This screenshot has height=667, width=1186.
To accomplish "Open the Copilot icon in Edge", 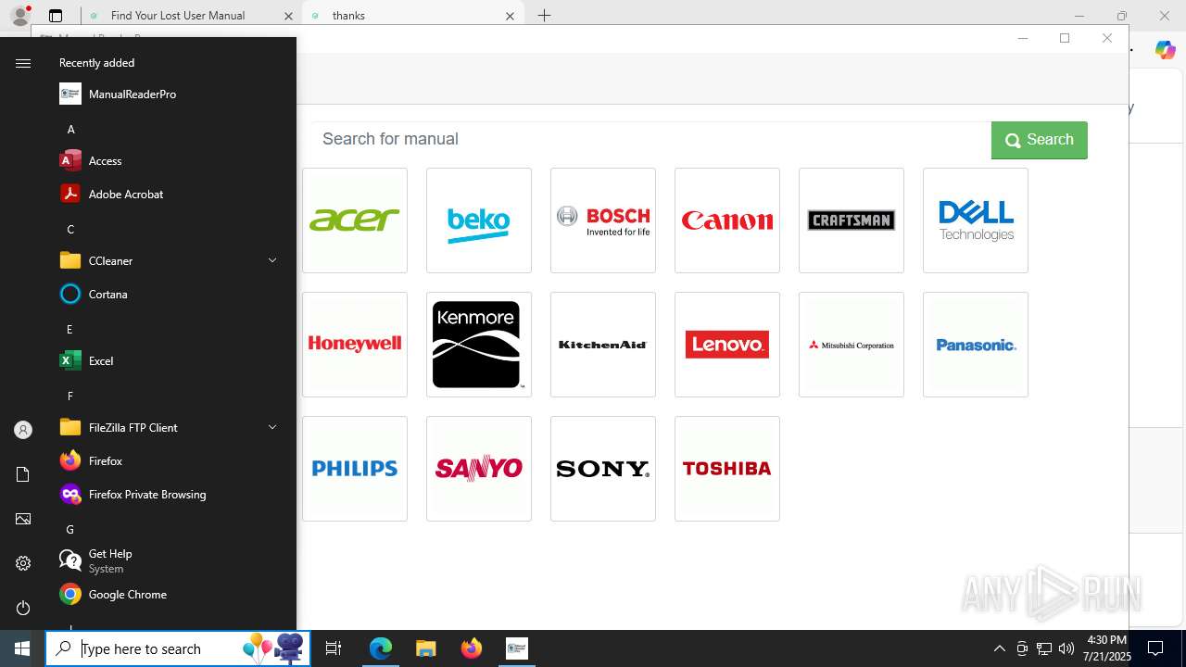I will pyautogui.click(x=1165, y=50).
